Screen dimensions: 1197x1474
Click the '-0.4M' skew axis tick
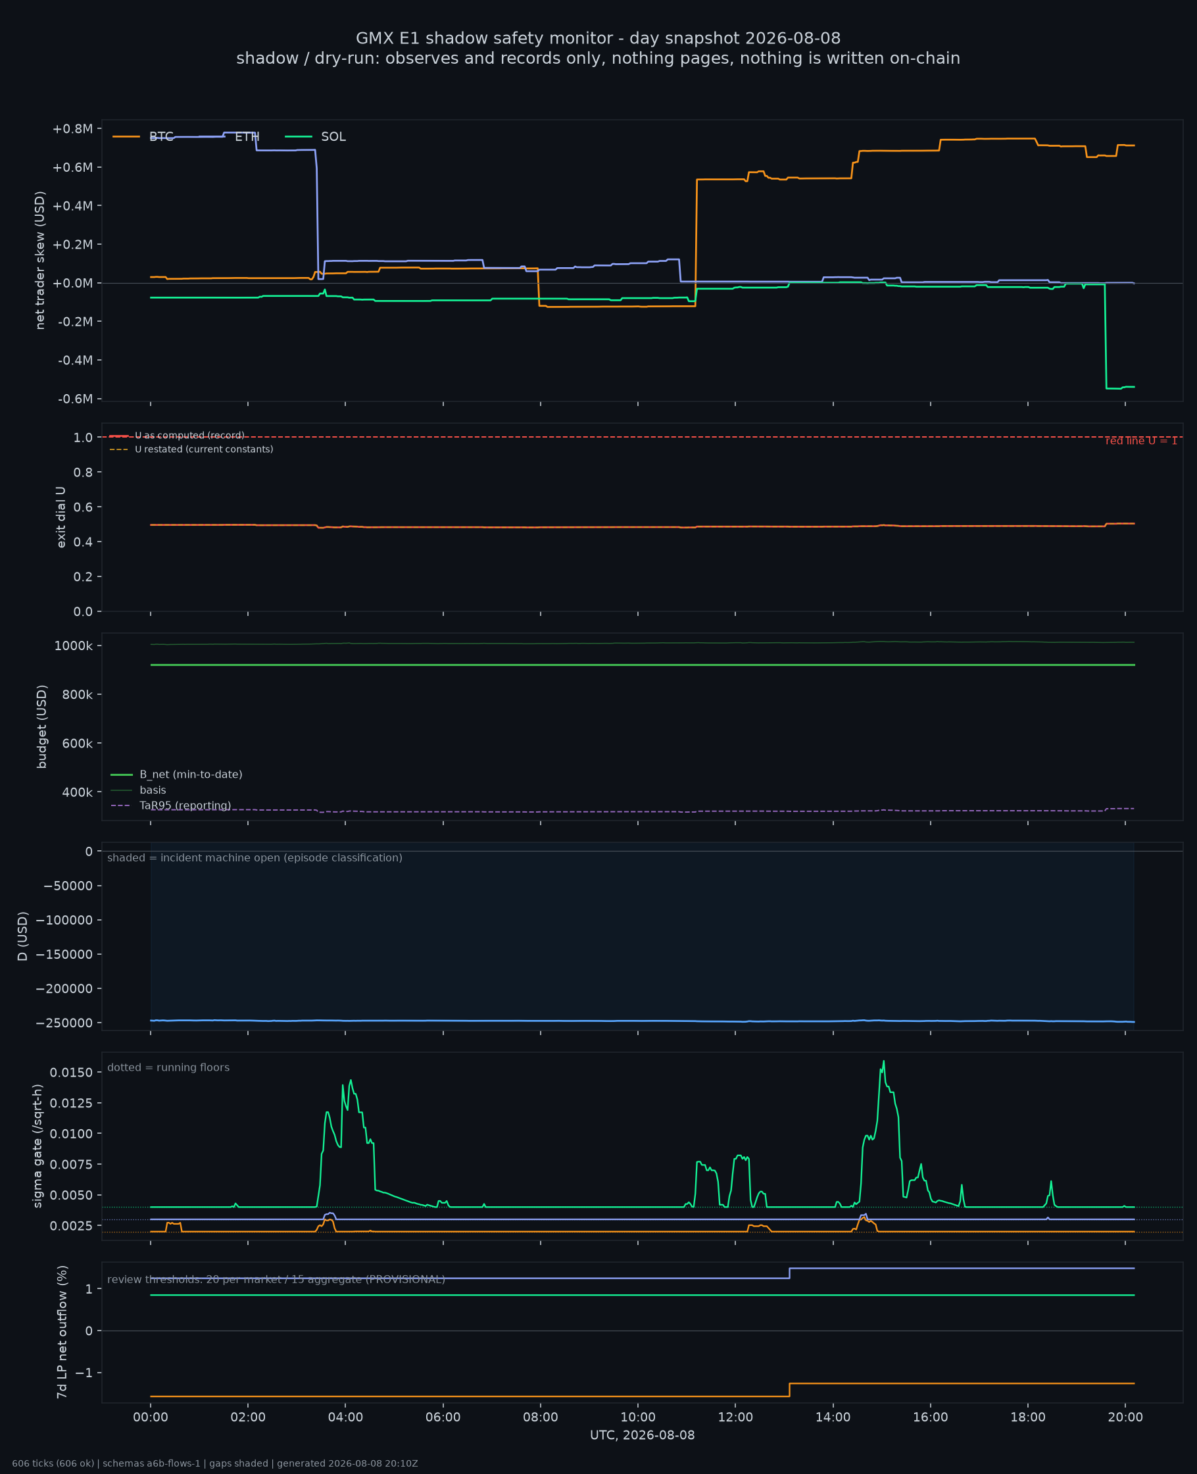coord(75,361)
